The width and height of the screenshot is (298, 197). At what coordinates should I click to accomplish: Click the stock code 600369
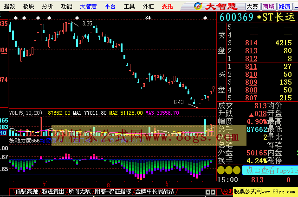point(236,17)
